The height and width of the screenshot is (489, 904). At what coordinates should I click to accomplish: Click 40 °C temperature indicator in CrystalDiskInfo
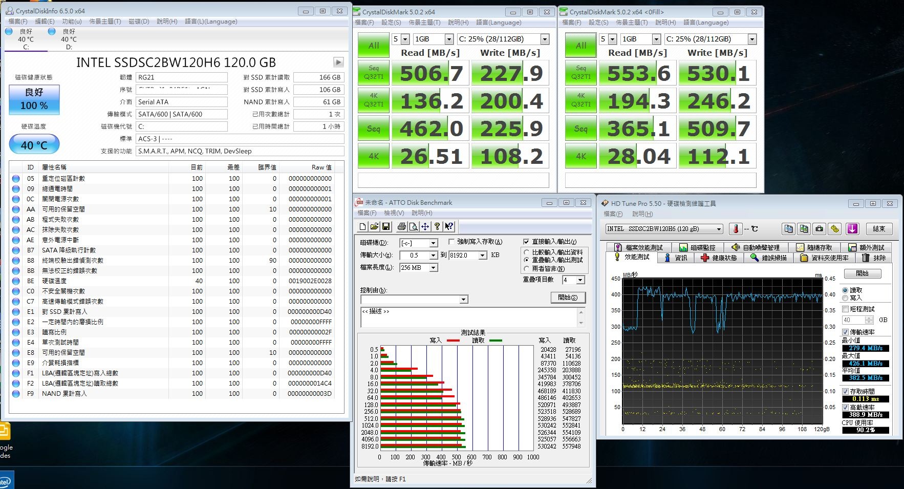(x=34, y=145)
